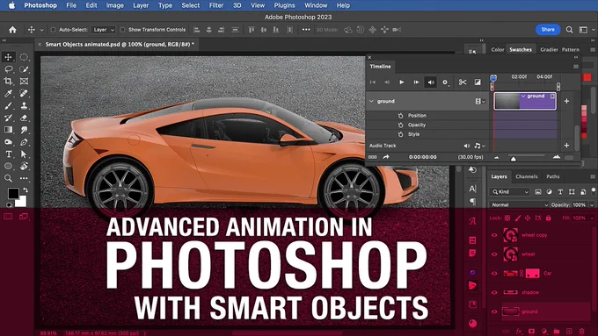Open the ground track filmstrip menu
The height and width of the screenshot is (336, 598).
click(480, 101)
